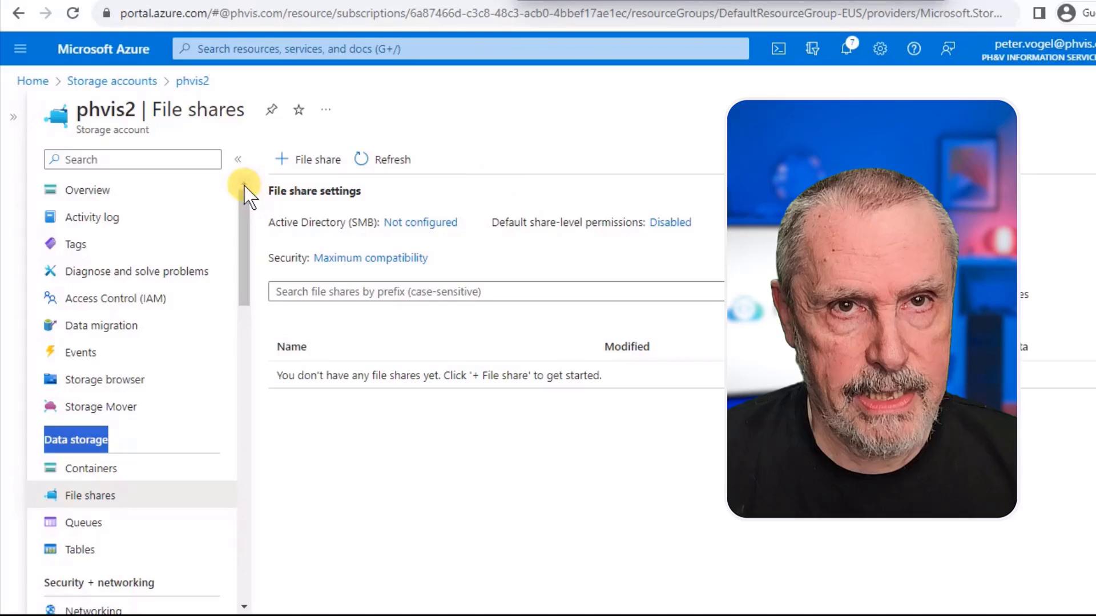Go to Storage accounts breadcrumb
The height and width of the screenshot is (616, 1096).
point(112,81)
